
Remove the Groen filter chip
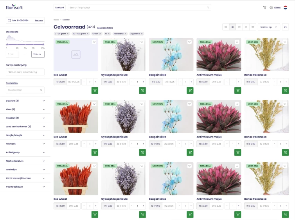[x=101, y=34]
